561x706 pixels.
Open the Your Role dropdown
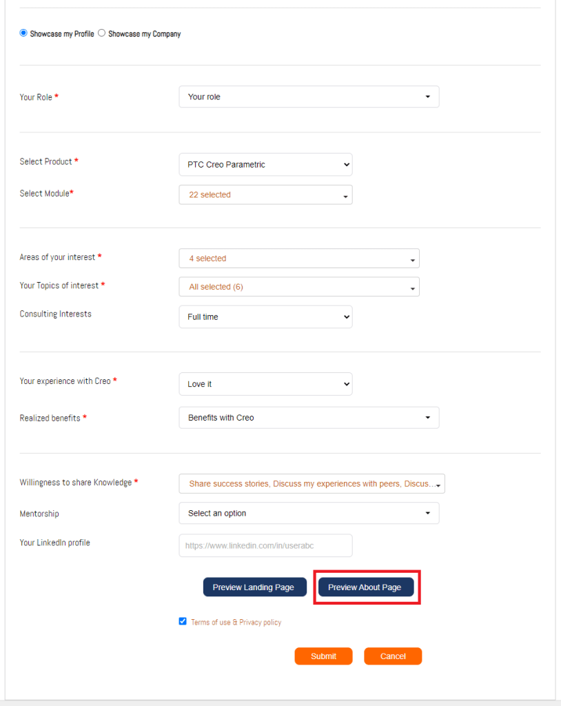[x=308, y=97]
